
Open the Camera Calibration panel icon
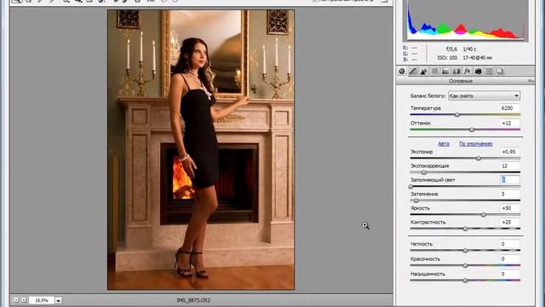pyautogui.click(x=479, y=71)
